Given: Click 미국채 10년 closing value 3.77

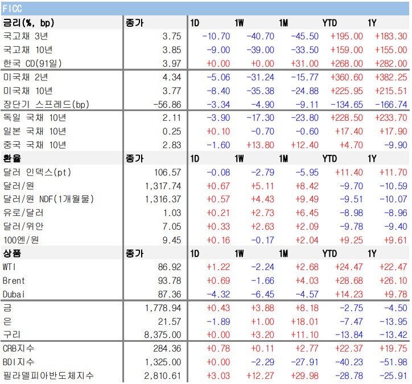Looking at the screenshot, I should (172, 91).
